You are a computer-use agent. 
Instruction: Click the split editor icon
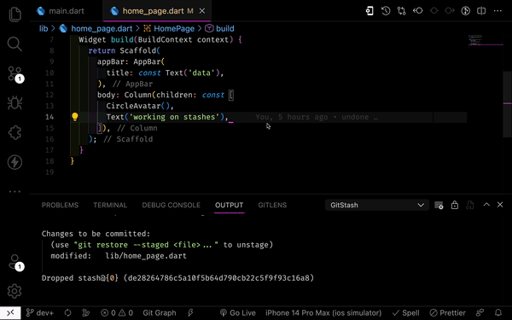(481, 11)
